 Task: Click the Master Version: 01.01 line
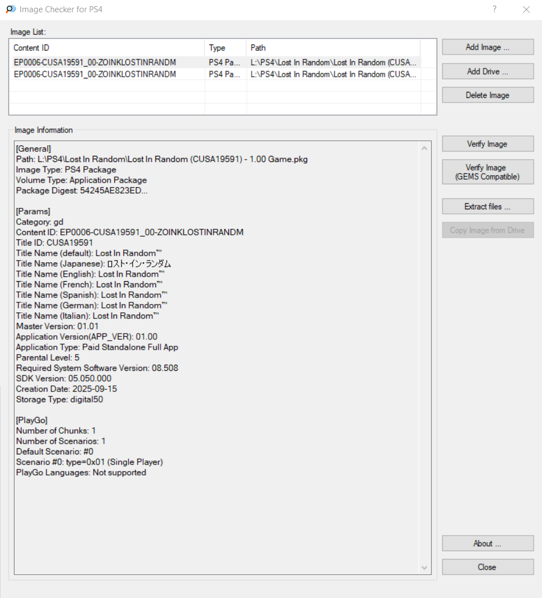[x=57, y=326]
